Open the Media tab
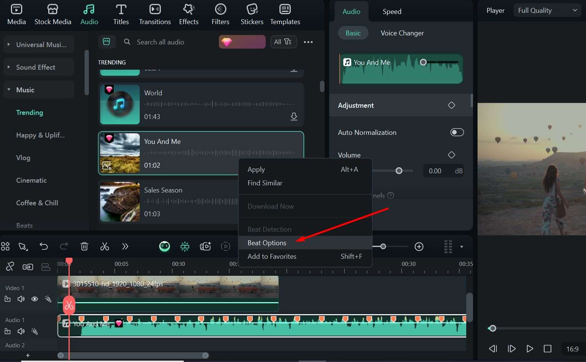Screen dimensions: 586x362 (x=17, y=14)
